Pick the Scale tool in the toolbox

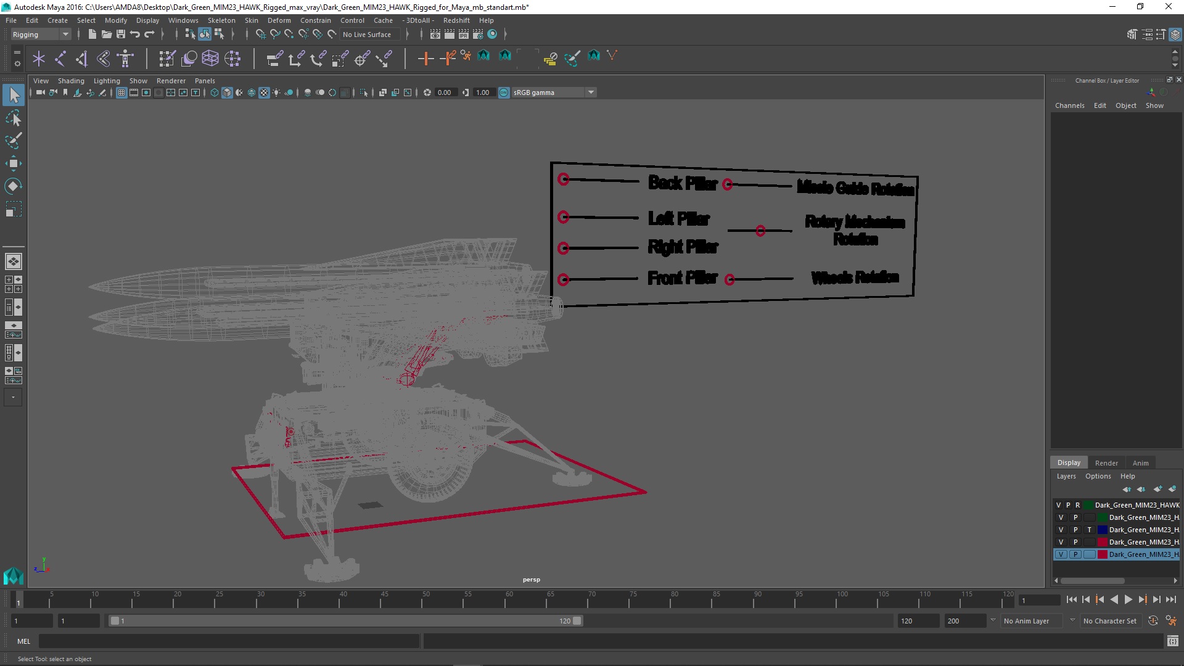(13, 209)
